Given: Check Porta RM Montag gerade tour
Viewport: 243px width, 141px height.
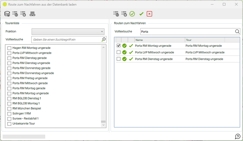Looking at the screenshot, I should 9,88.
